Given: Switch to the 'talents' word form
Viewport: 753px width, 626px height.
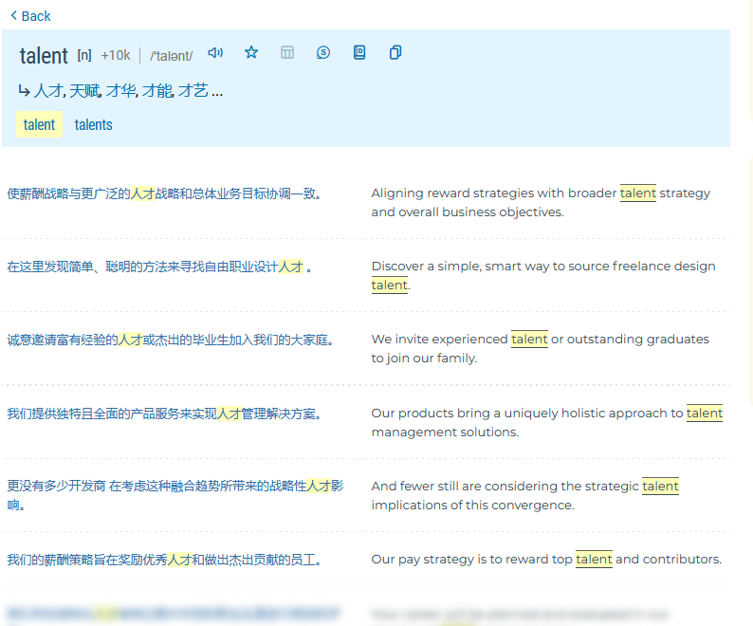Looking at the screenshot, I should tap(93, 124).
